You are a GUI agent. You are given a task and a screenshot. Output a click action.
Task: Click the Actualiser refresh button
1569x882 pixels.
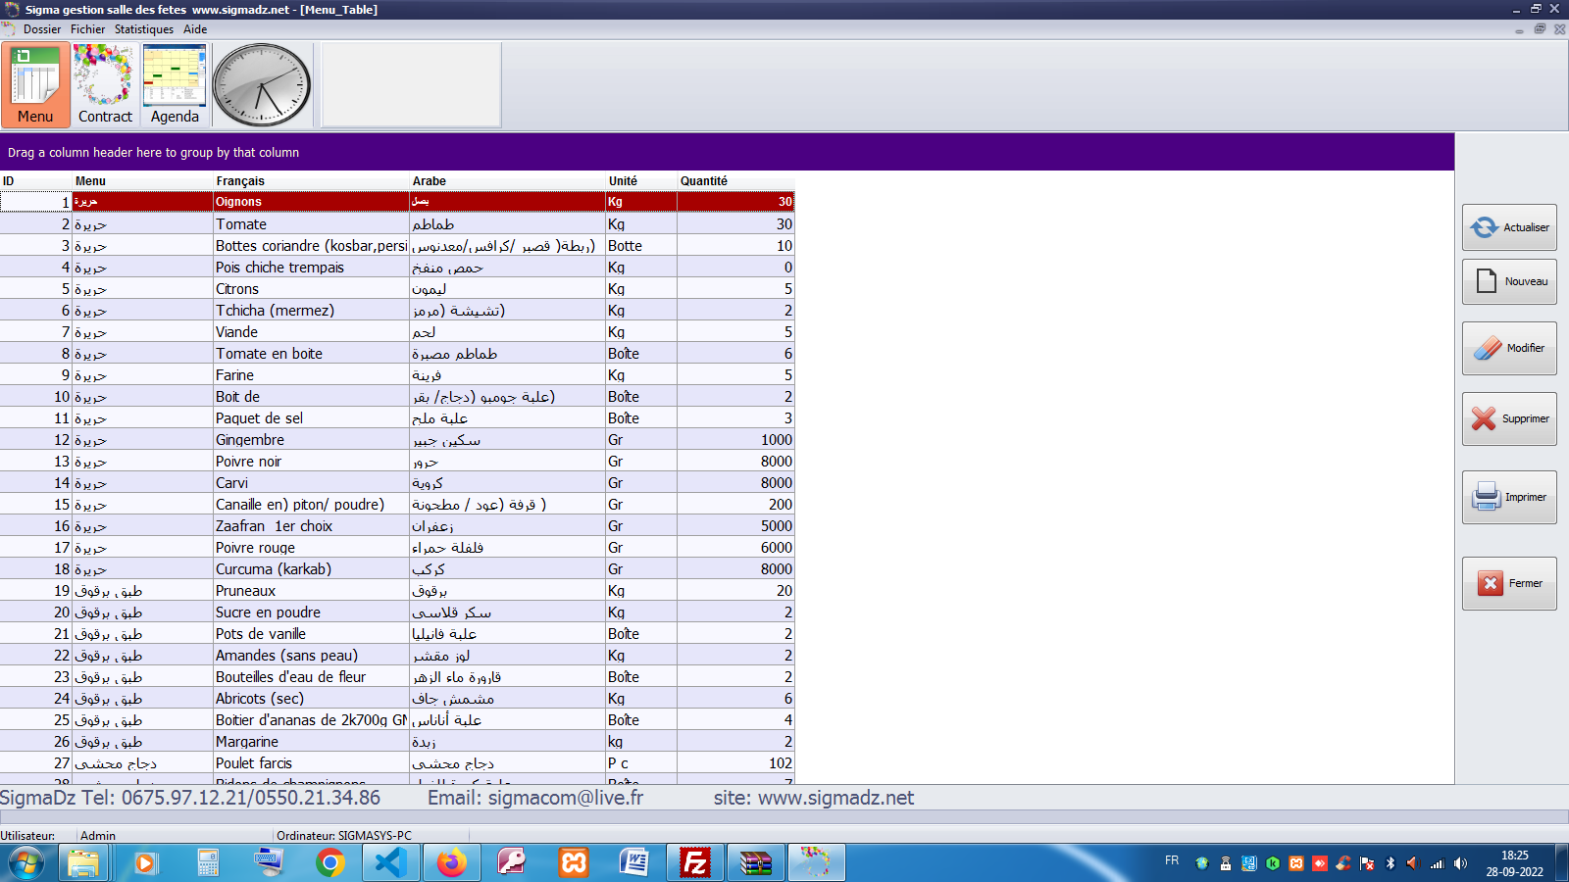pyautogui.click(x=1509, y=227)
